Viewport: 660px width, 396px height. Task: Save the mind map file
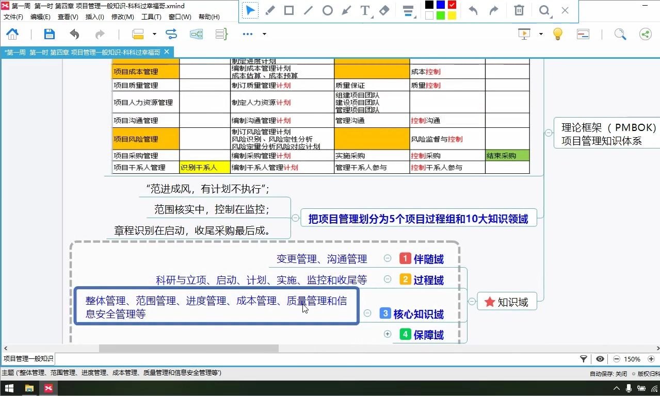(49, 33)
